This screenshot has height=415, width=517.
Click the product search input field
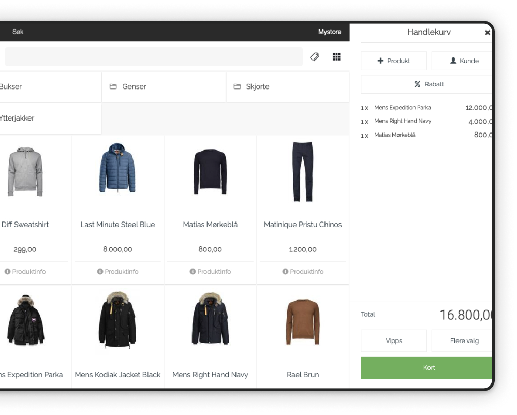tap(153, 57)
